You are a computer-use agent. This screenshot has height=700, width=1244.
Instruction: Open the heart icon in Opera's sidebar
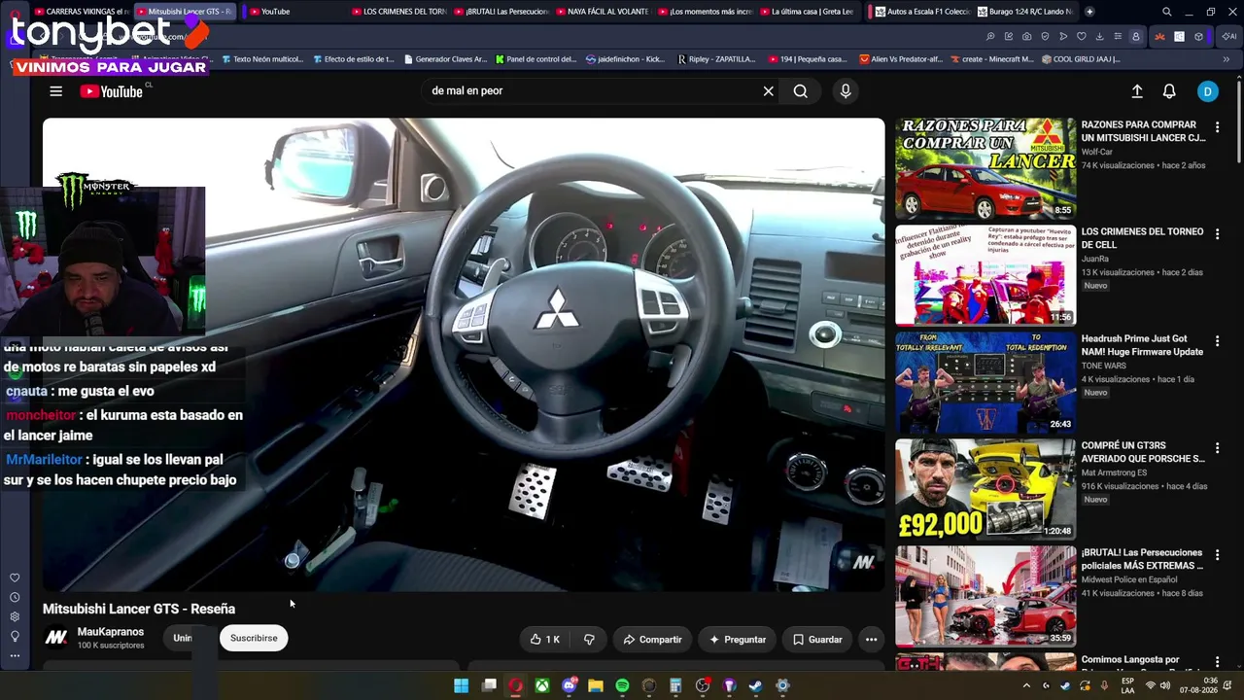click(15, 577)
